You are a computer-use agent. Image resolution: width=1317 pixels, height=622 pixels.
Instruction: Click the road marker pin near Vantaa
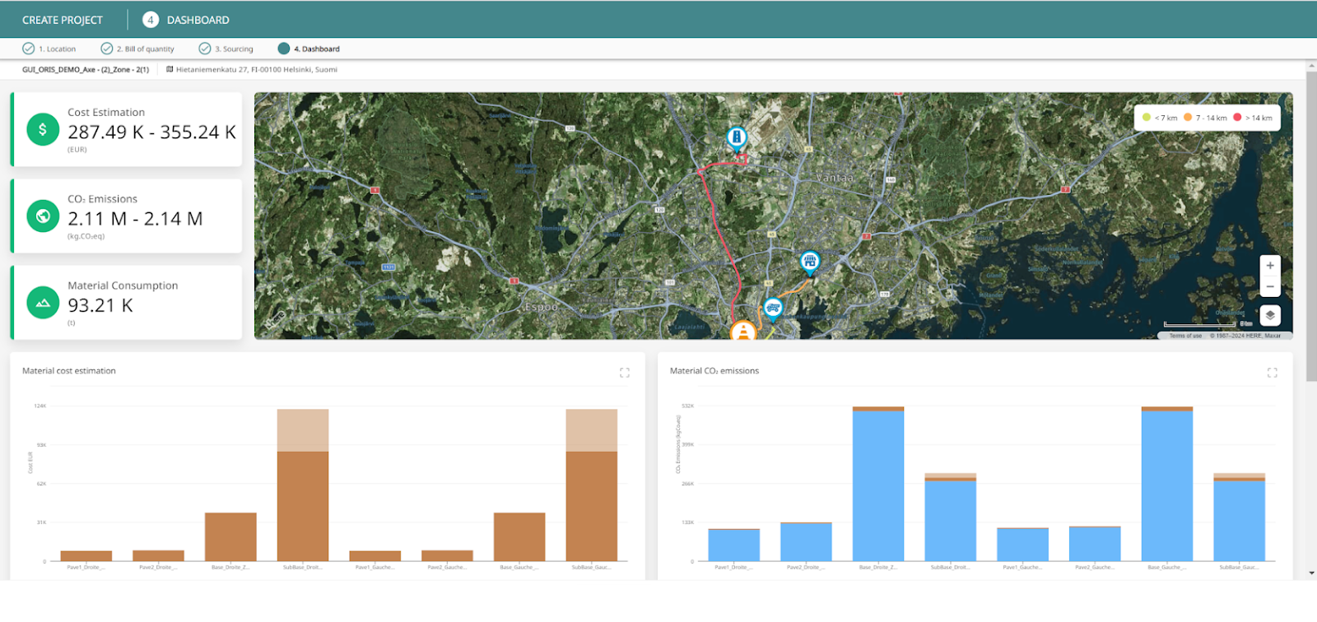click(x=736, y=137)
